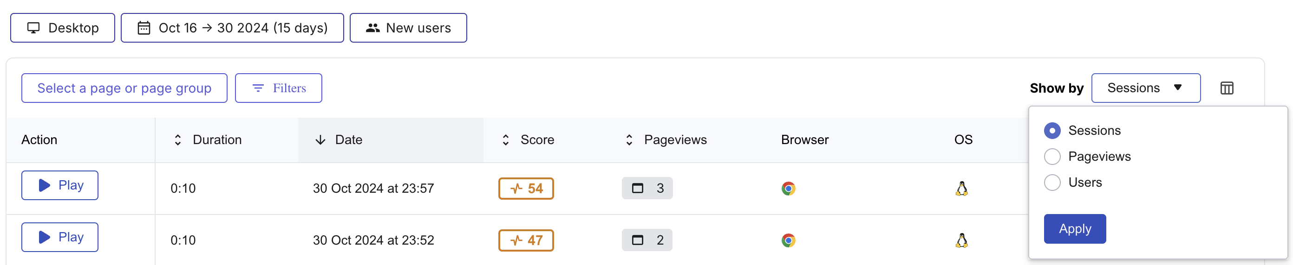Open the Oct 16 to 30 date range picker
This screenshot has width=1293, height=265.
pyautogui.click(x=232, y=28)
